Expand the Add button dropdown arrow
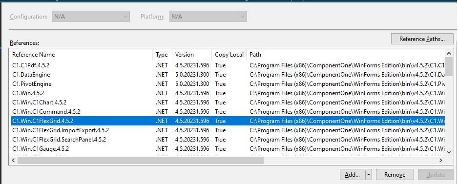The image size is (458, 184). point(368,175)
